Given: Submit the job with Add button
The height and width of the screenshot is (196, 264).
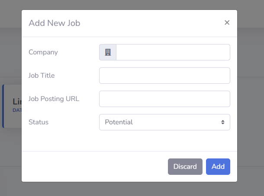Looking at the screenshot, I should pos(218,167).
